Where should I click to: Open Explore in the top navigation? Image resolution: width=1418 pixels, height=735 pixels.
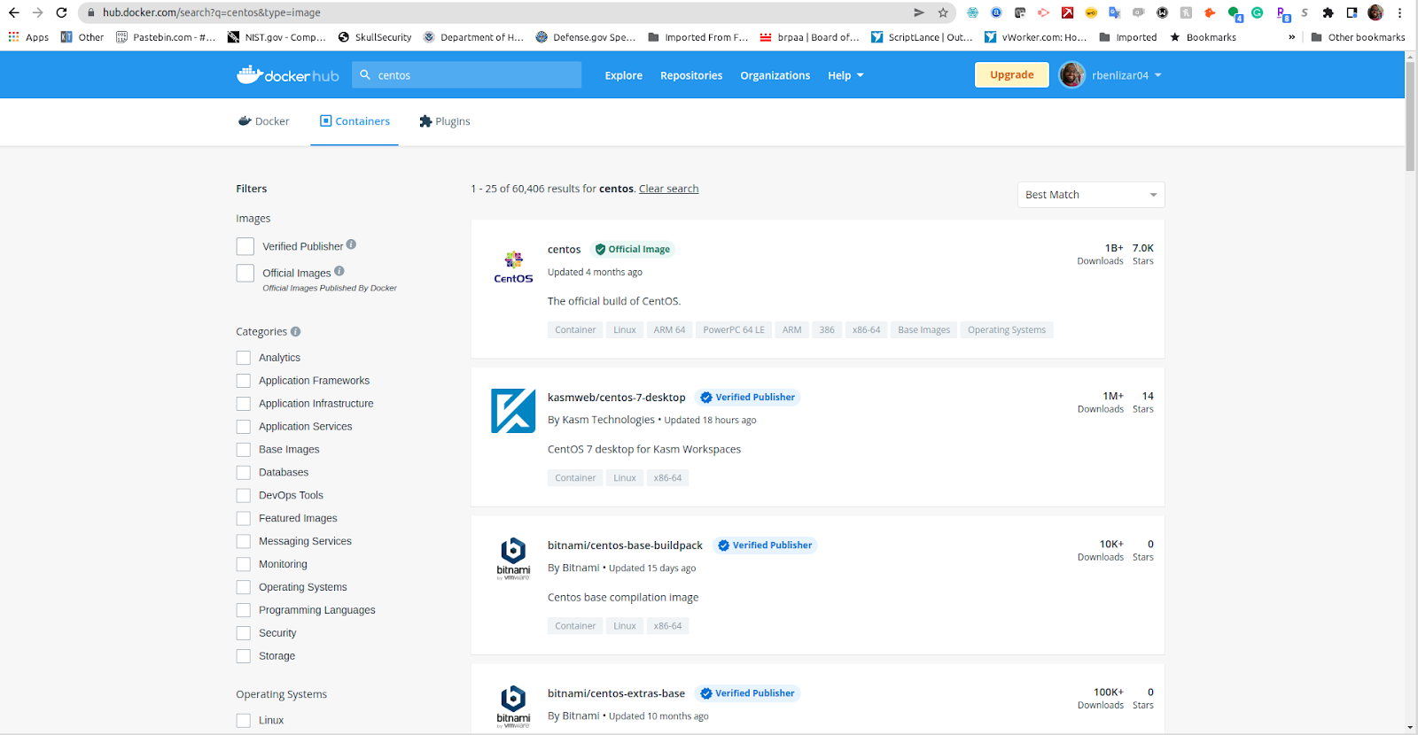624,75
